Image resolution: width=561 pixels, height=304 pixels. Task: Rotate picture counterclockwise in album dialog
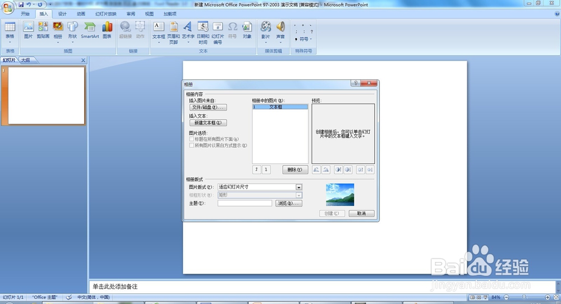pos(316,170)
